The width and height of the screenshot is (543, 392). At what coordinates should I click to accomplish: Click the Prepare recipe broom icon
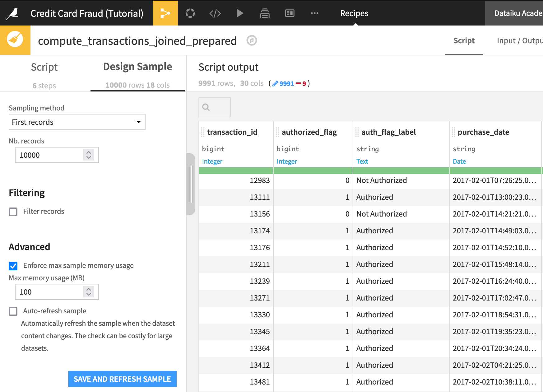(x=15, y=40)
